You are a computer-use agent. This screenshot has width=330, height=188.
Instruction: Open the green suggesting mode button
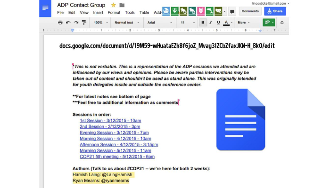point(269,23)
